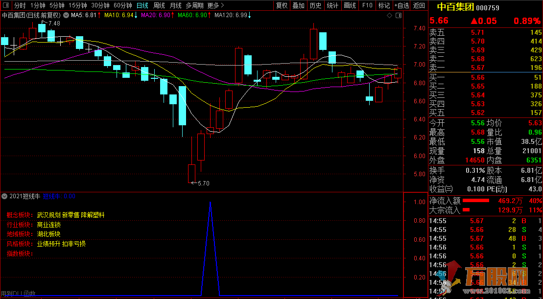The image size is (543, 299).
Task: Click the 降解塑料 concept sector link
Action: tap(93, 215)
